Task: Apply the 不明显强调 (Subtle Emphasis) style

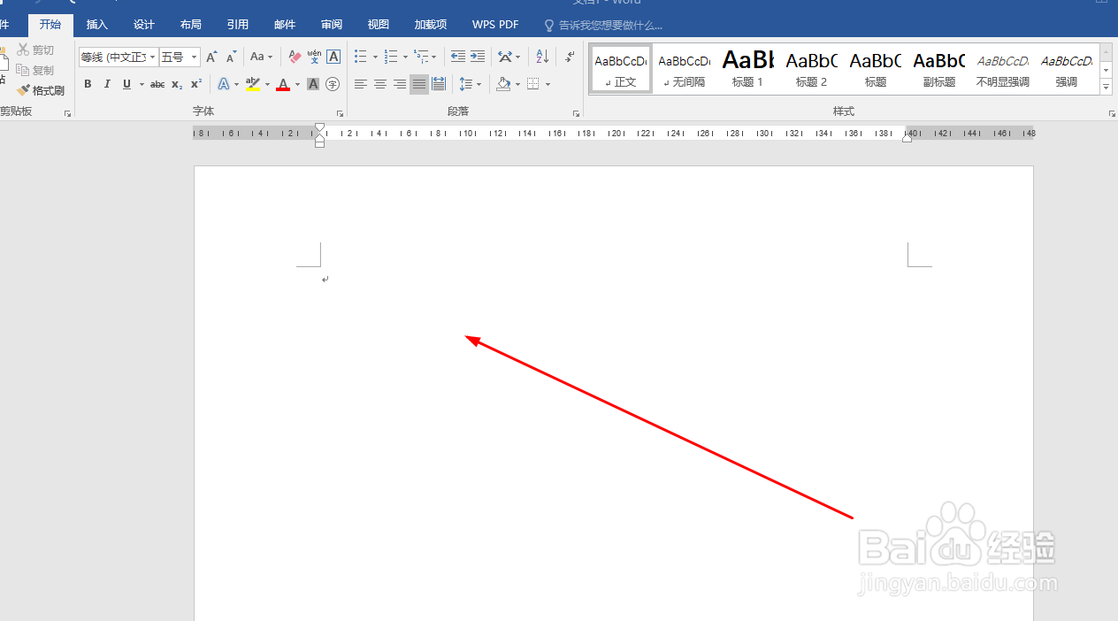Action: click(x=1003, y=69)
